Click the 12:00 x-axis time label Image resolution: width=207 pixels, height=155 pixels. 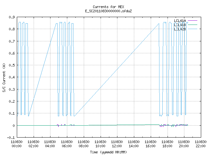click(117, 146)
